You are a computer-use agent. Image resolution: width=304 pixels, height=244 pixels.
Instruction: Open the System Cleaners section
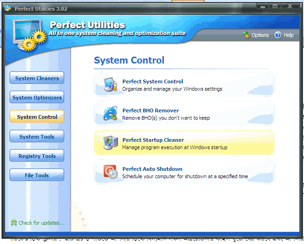coord(37,78)
